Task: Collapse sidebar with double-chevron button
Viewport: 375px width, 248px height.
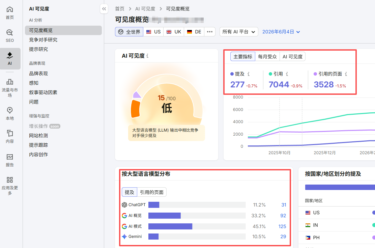Action: 104,9
